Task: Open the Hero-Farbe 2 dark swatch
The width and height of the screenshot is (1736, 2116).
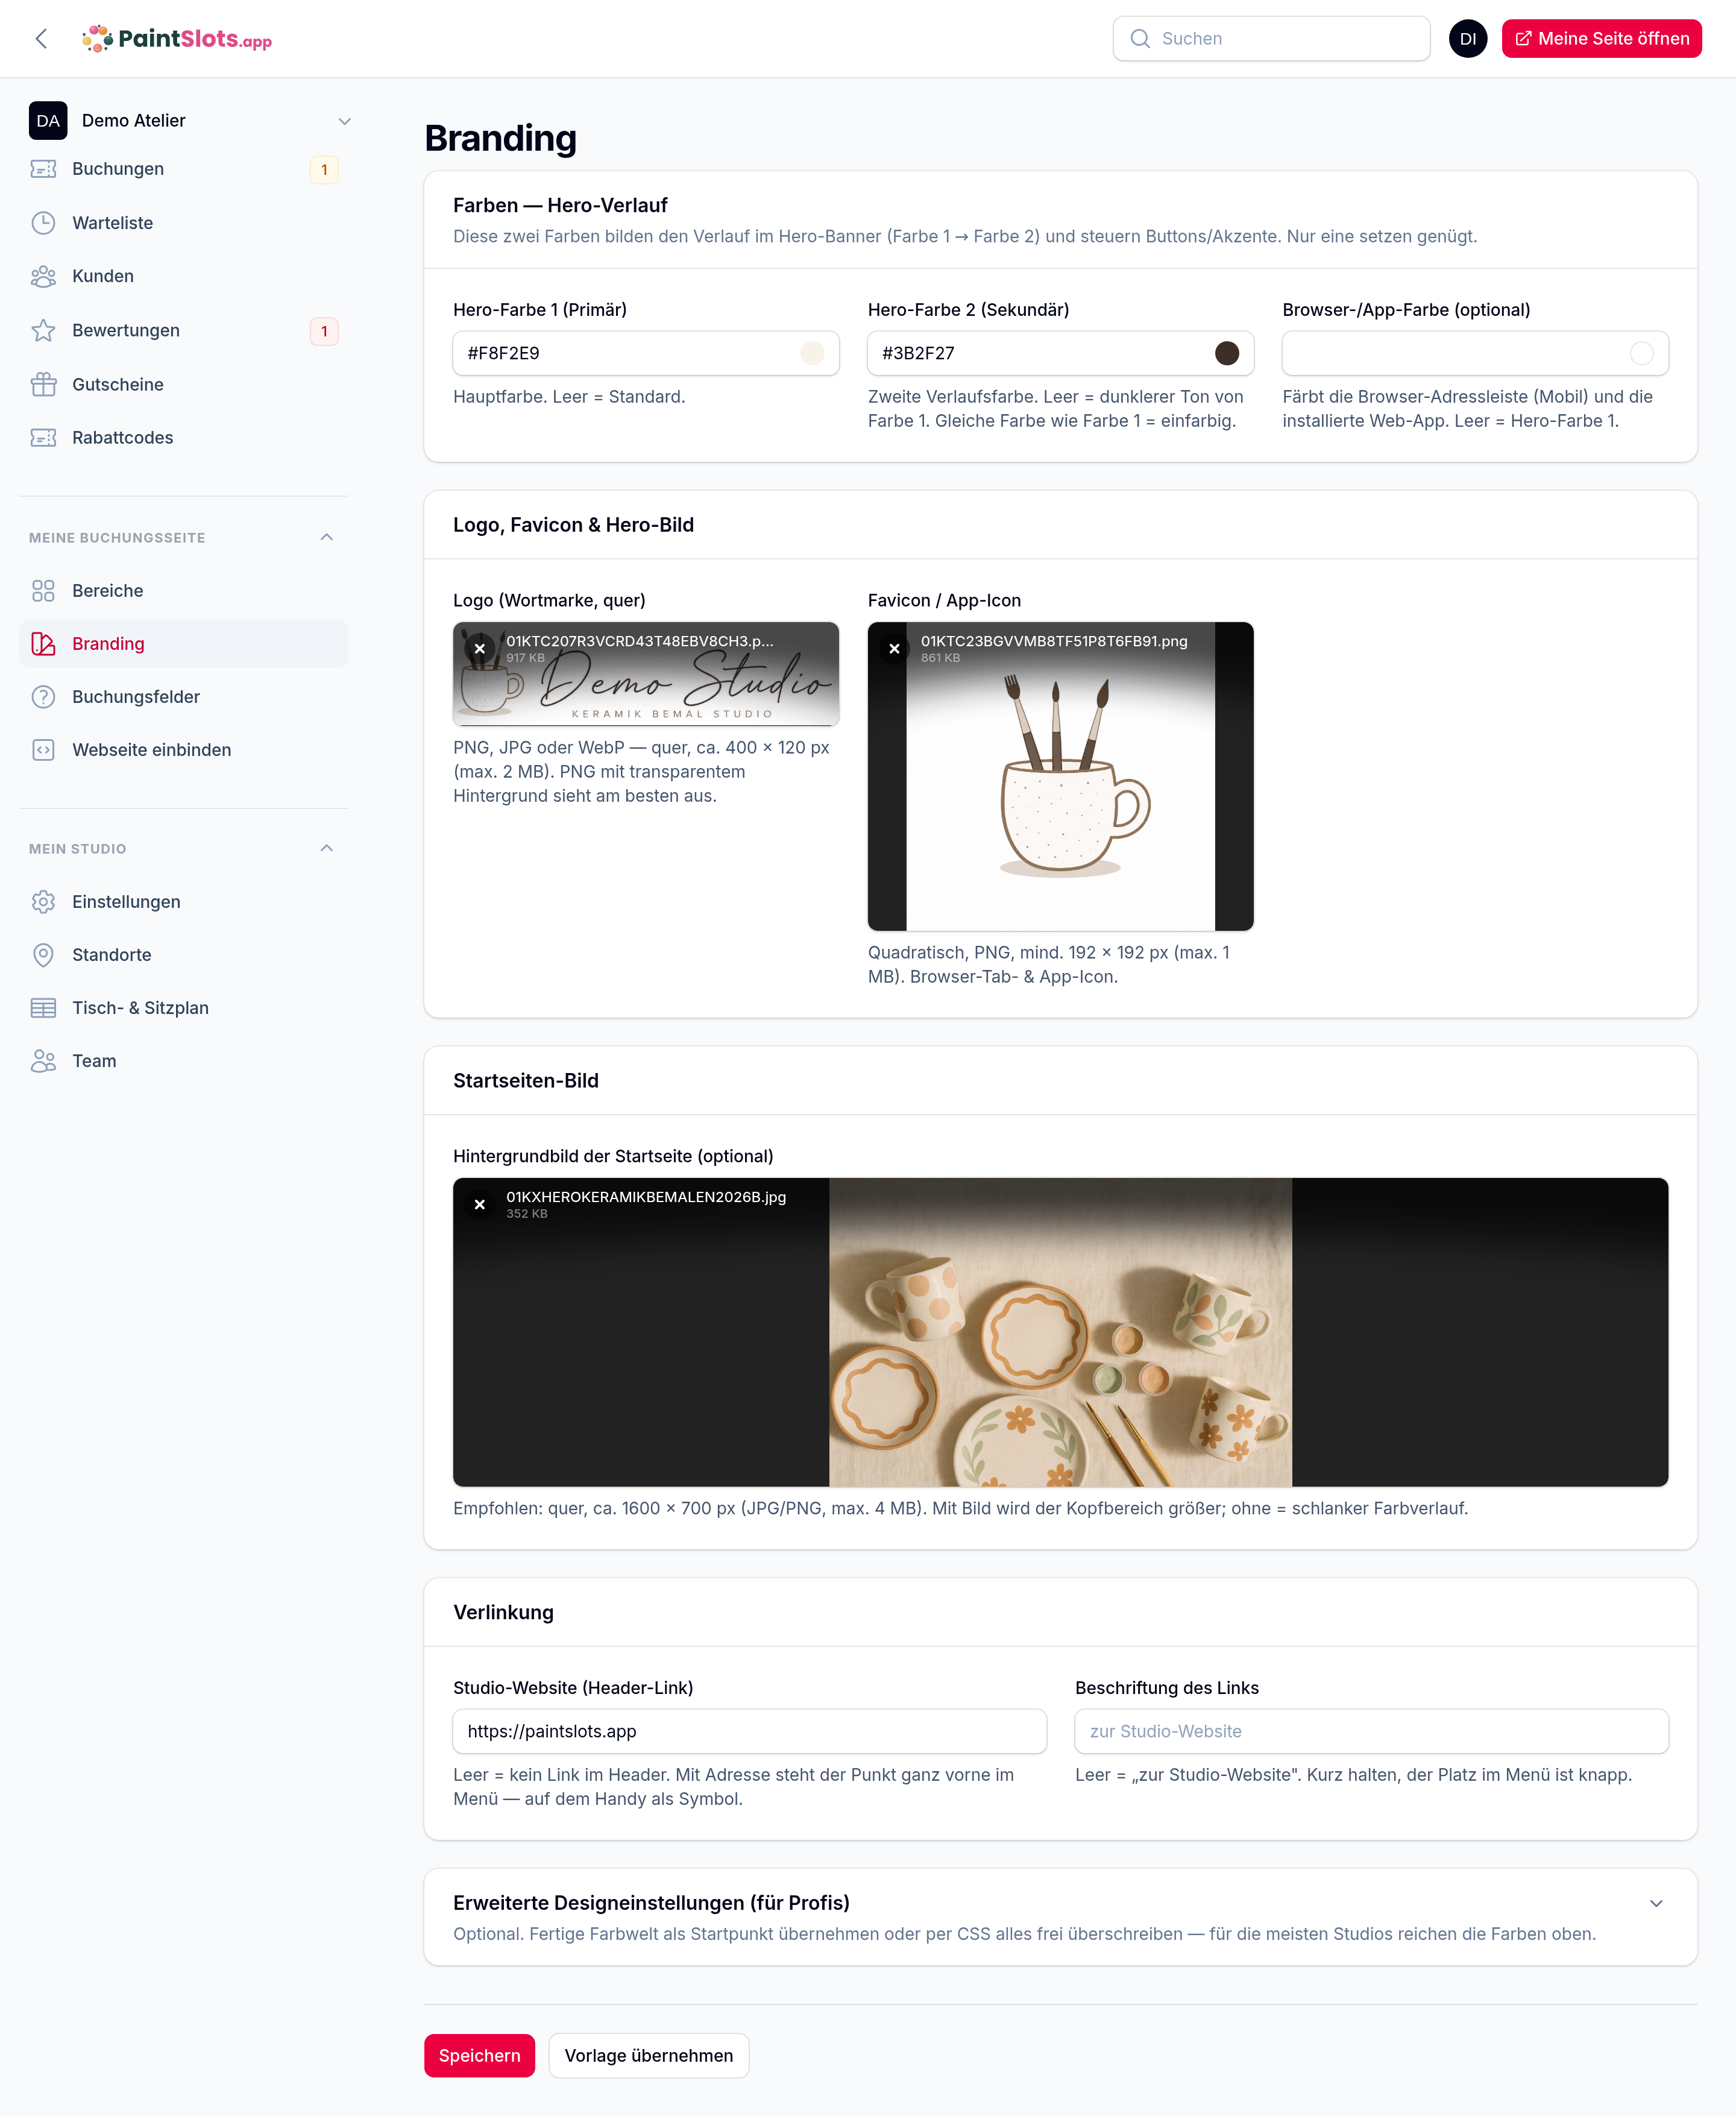Action: pyautogui.click(x=1227, y=353)
